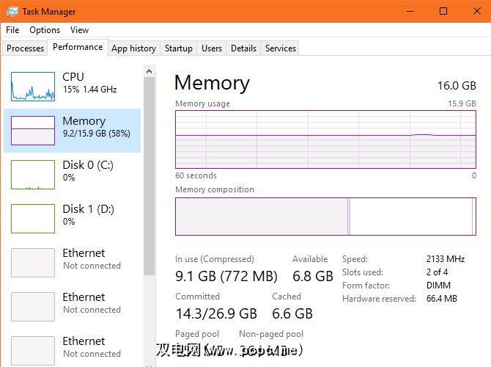Viewport: 491px width, 367px height.
Task: Select the CPU usage graph thumbnail
Action: (33, 87)
